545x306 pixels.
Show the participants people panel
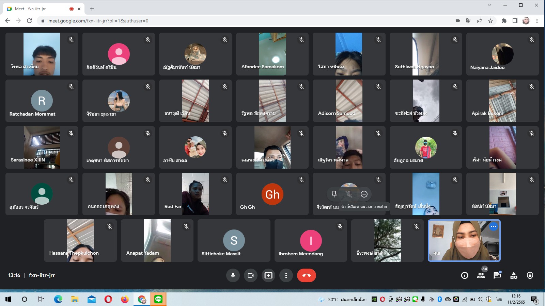click(481, 275)
